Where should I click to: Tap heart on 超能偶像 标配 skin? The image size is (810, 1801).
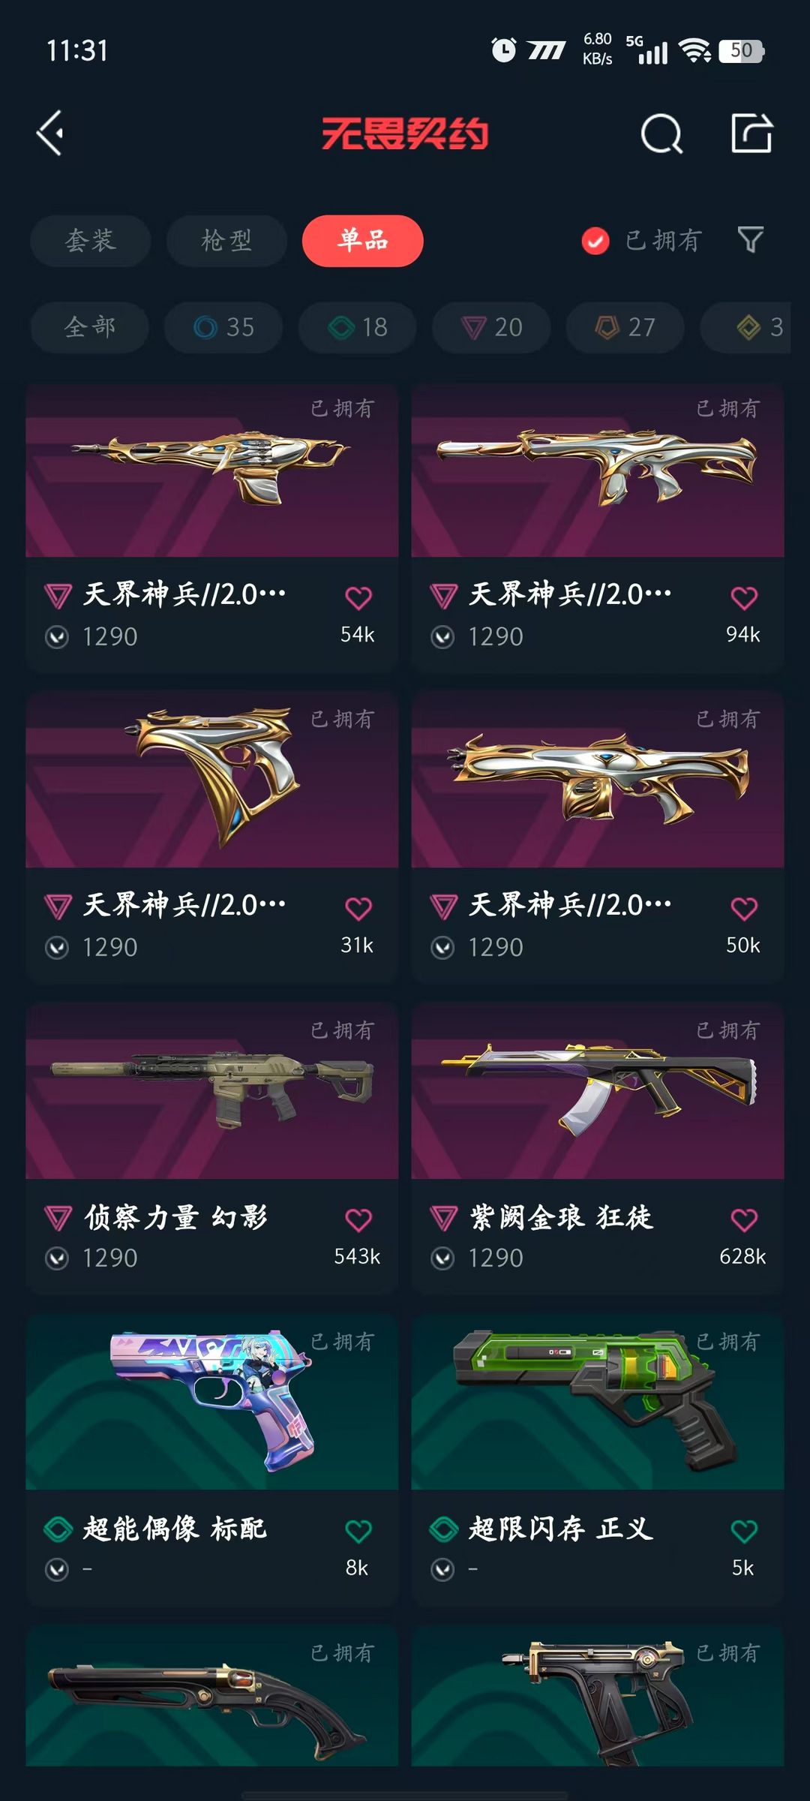pyautogui.click(x=358, y=1531)
